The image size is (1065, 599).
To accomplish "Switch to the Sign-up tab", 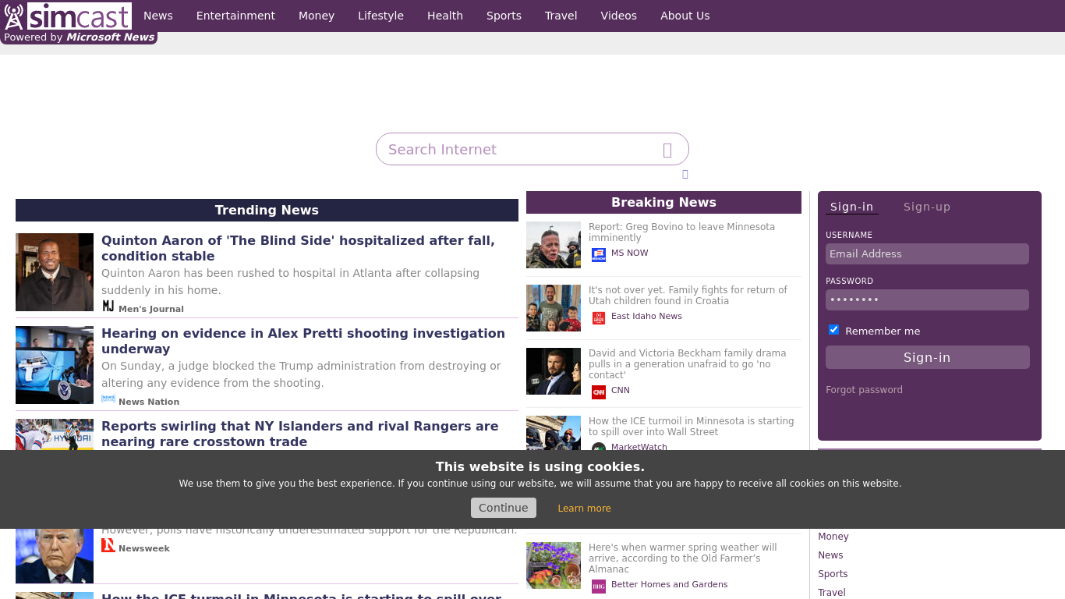I will pyautogui.click(x=926, y=207).
